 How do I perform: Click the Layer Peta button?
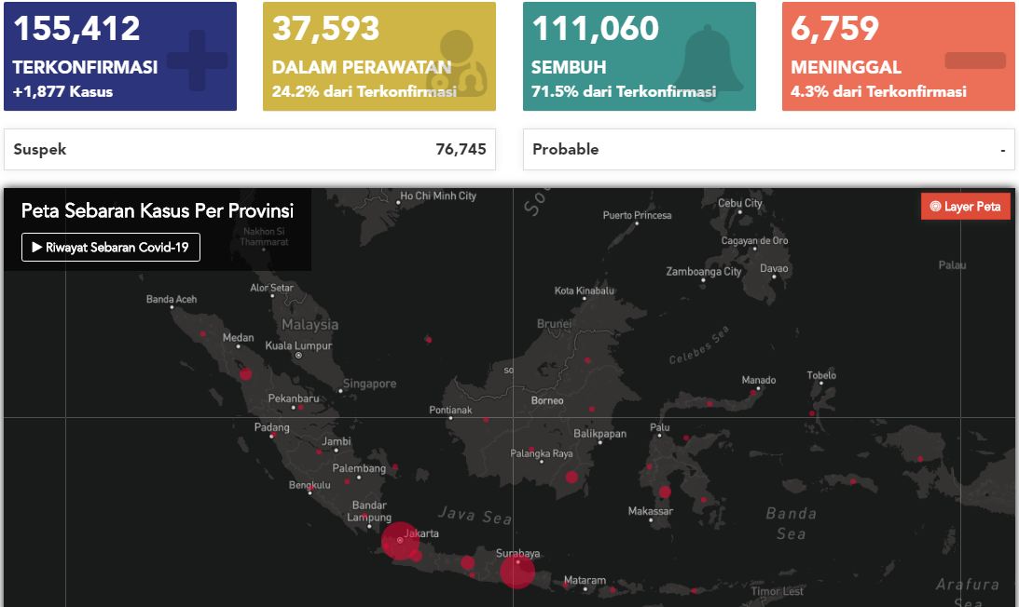pos(965,207)
